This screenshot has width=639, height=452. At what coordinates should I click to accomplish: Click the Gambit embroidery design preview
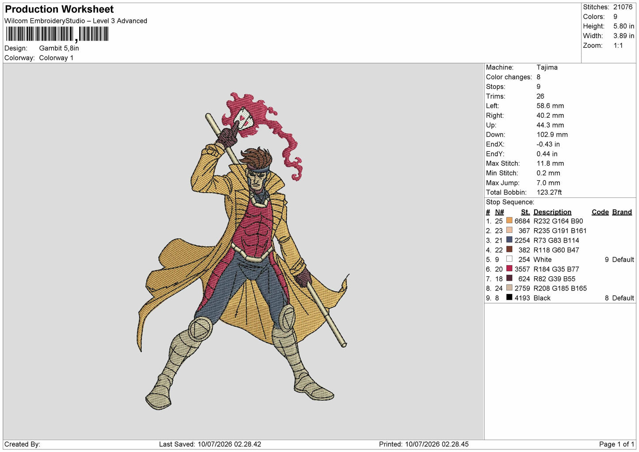pyautogui.click(x=243, y=251)
